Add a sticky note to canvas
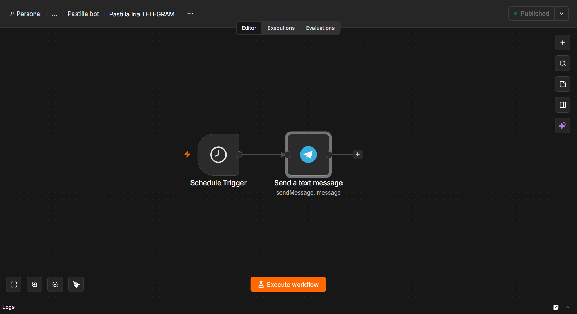 [x=562, y=84]
